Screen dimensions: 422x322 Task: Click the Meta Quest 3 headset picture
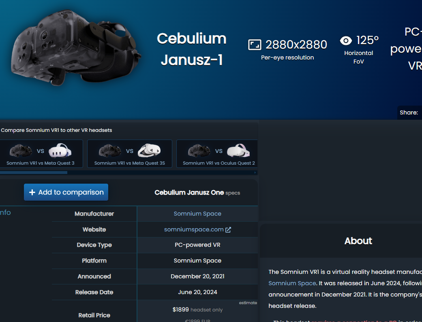(x=60, y=151)
